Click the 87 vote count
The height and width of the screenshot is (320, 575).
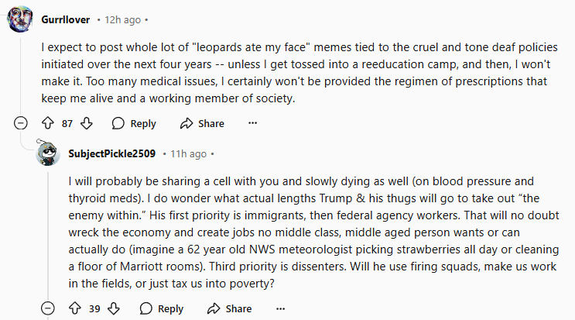(67, 123)
